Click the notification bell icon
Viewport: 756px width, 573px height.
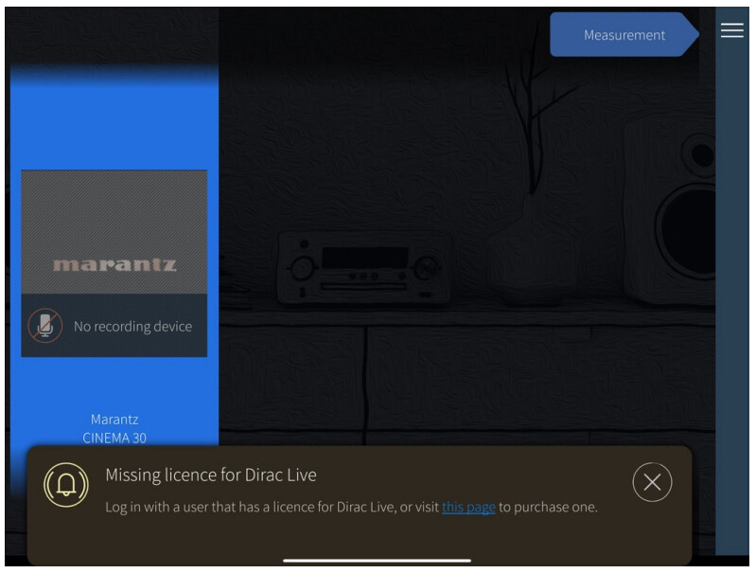(66, 485)
